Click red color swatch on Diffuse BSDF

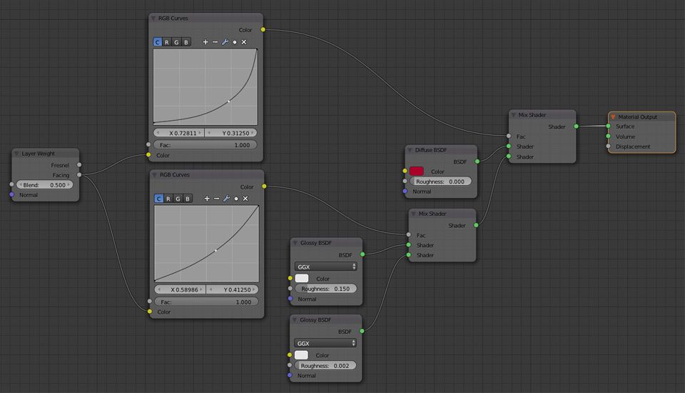416,171
